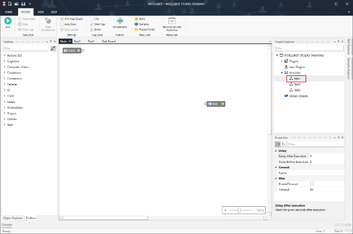
Task: Expand the Loops category in Toolbox
Action: pos(4,102)
